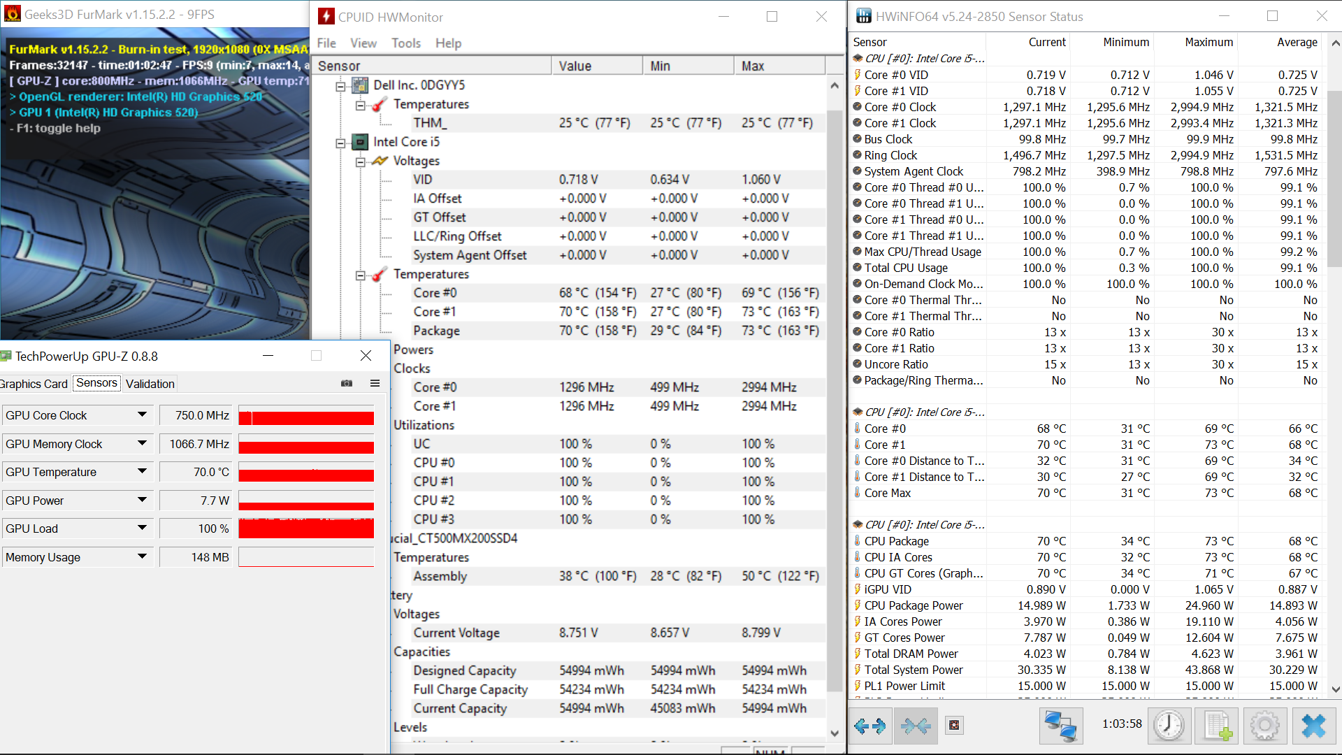Click HWiNFO scrollbar down arrow
1342x755 pixels.
pyautogui.click(x=1335, y=689)
